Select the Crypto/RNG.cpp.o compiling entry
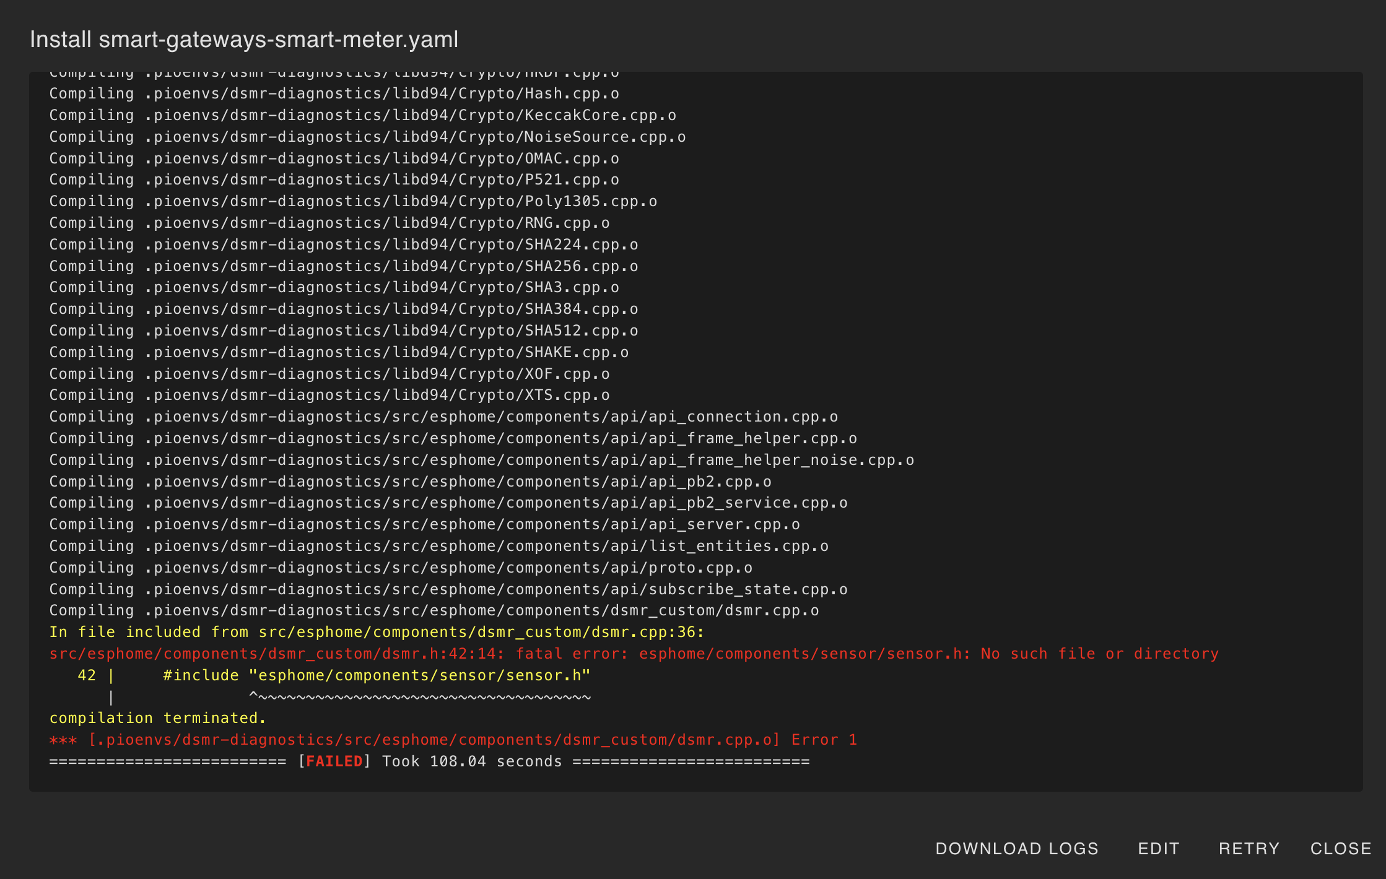 [328, 222]
